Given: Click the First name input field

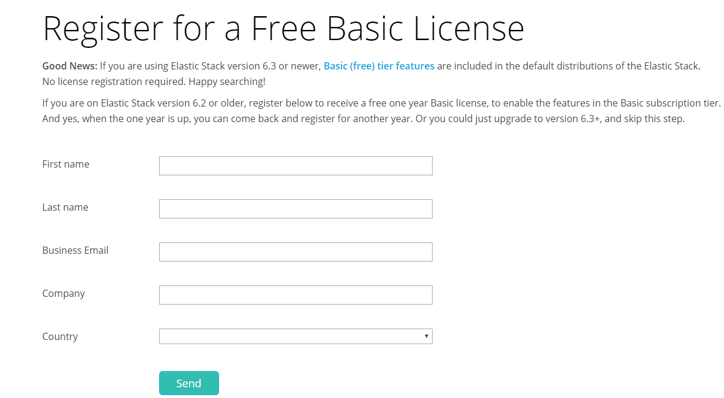Looking at the screenshot, I should pos(296,166).
